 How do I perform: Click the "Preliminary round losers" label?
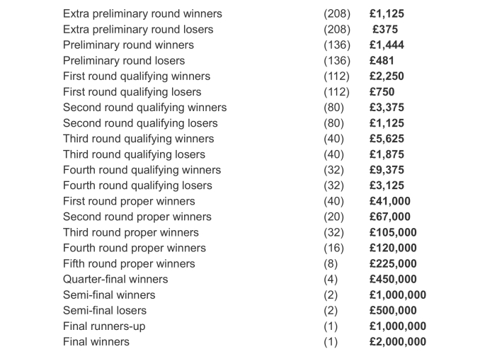(124, 61)
